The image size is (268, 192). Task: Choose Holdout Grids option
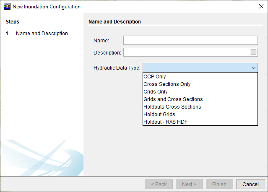[200, 114]
